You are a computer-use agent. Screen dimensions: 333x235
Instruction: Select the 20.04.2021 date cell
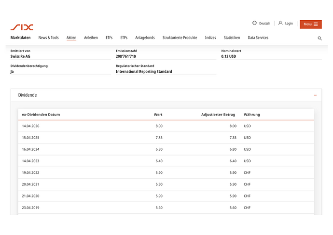30,184
